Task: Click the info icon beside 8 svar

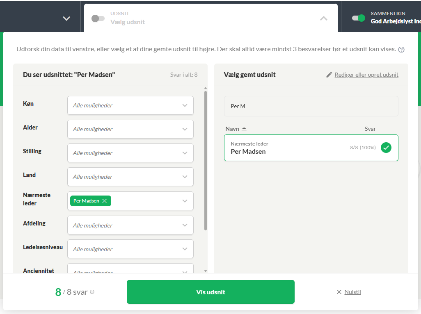Action: (x=92, y=292)
